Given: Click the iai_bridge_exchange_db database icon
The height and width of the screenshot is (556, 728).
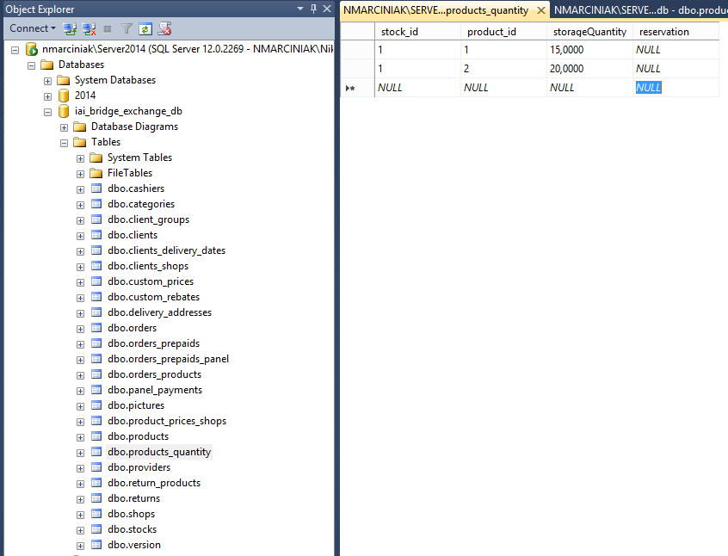Looking at the screenshot, I should tap(64, 111).
